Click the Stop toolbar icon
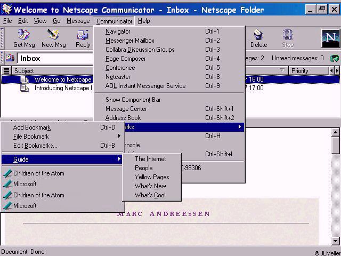Viewport: 341px width, 256px height. pos(288,35)
